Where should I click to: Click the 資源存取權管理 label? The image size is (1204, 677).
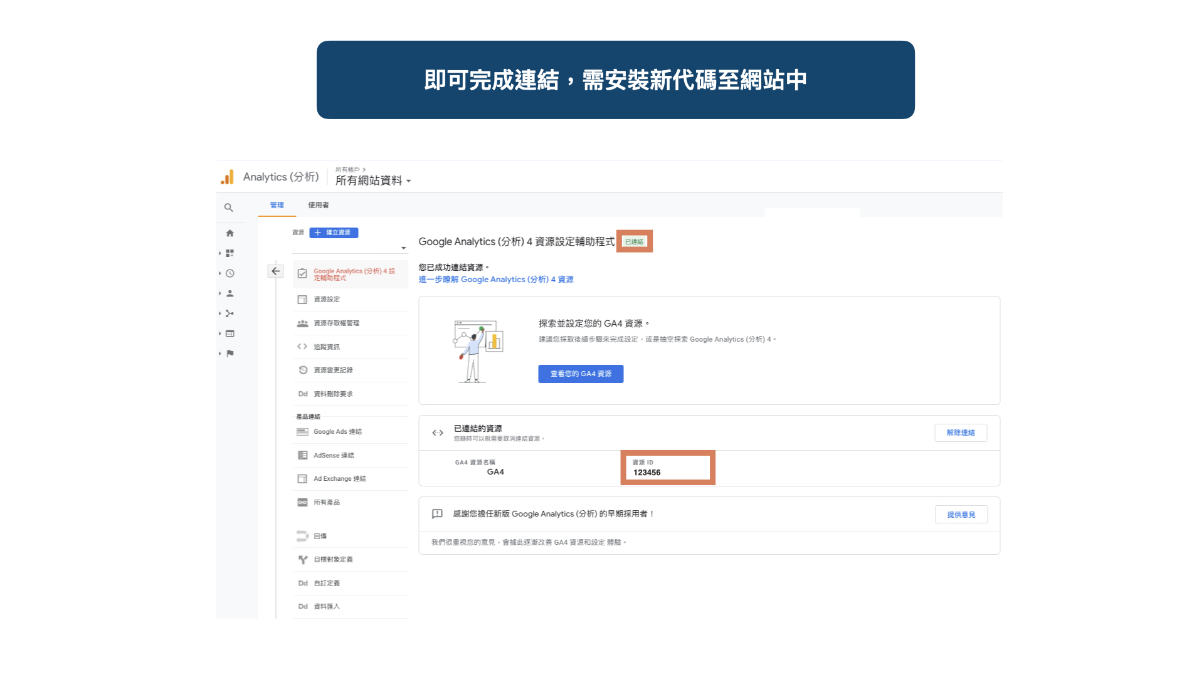click(337, 323)
